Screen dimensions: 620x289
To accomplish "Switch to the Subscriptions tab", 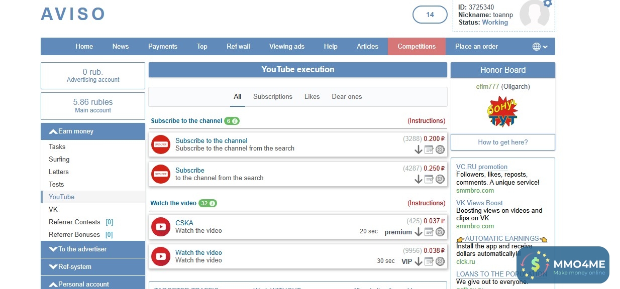I will pos(273,96).
